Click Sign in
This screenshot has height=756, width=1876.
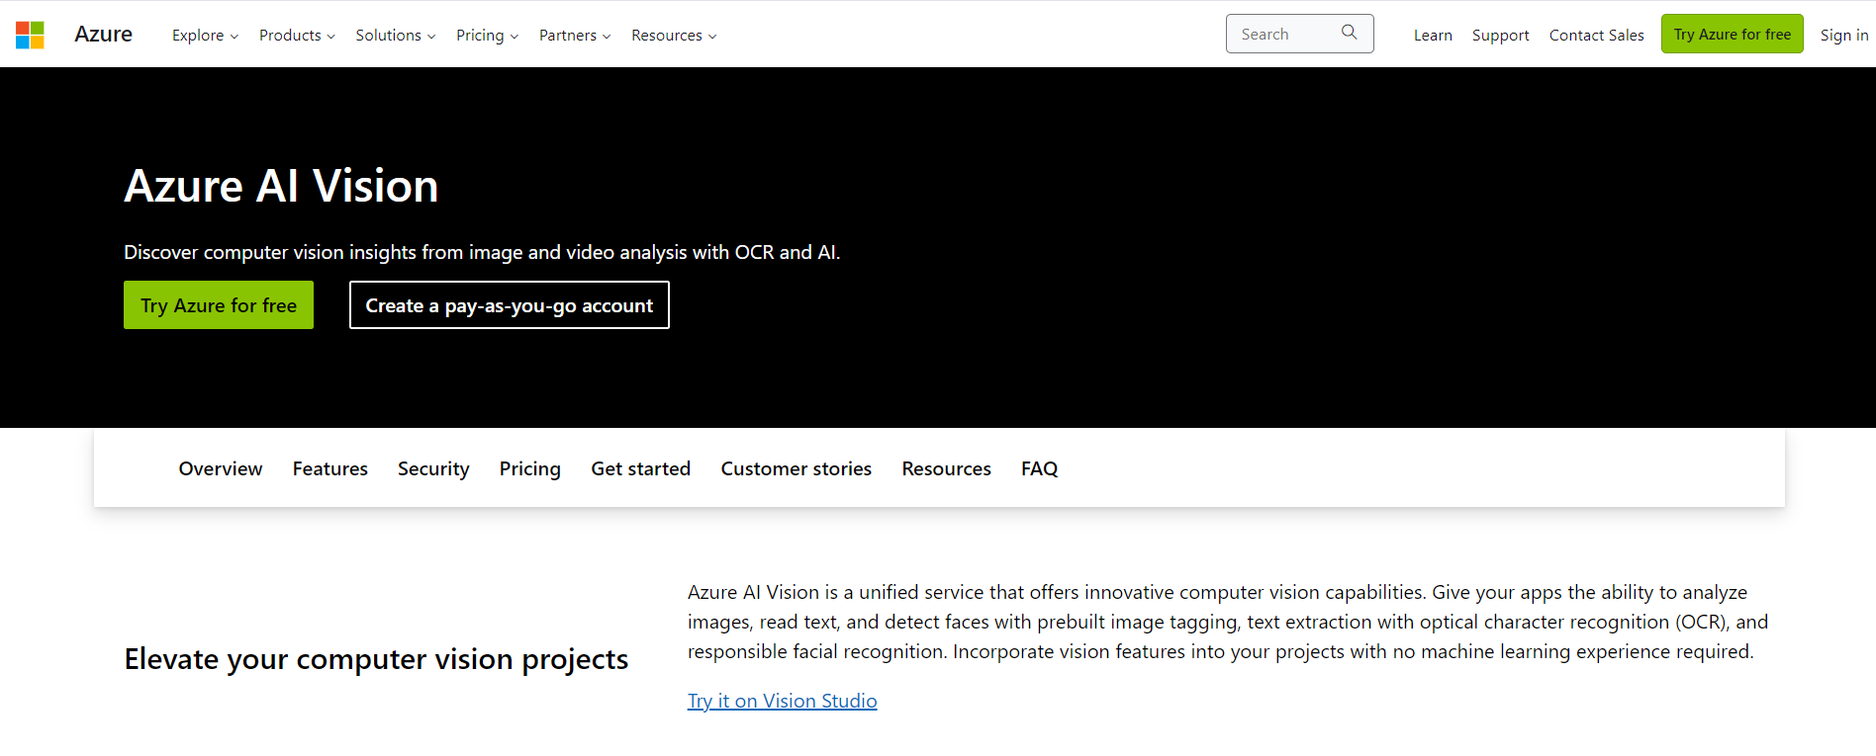1843,36
